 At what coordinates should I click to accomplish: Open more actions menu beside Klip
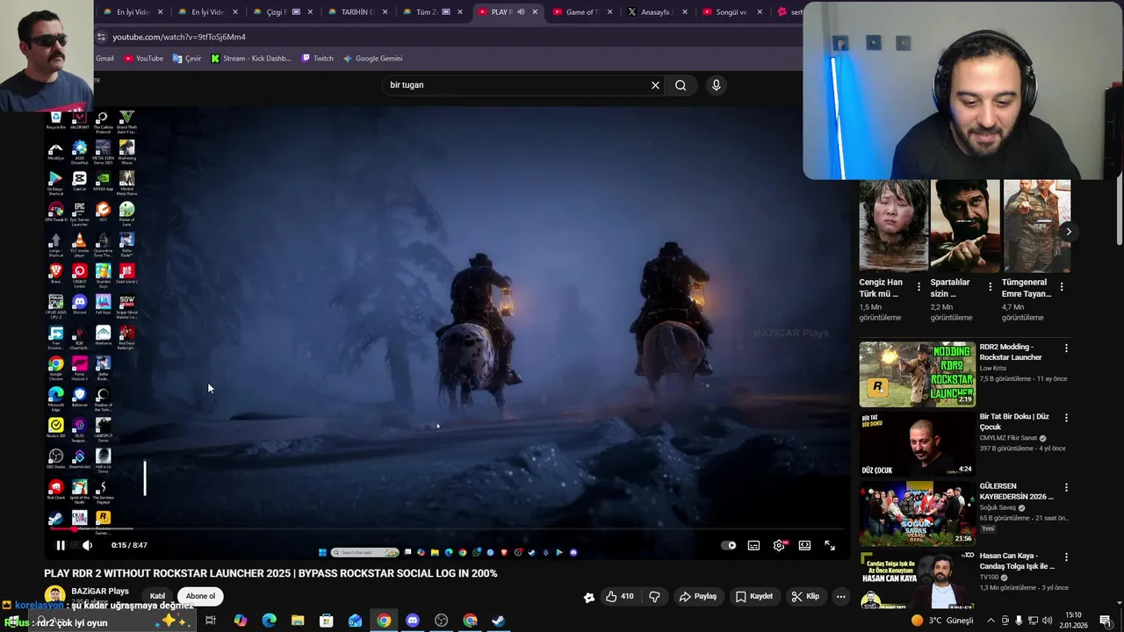(840, 596)
